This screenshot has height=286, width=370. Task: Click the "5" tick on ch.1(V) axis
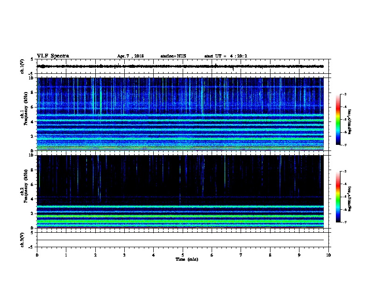click(32, 59)
